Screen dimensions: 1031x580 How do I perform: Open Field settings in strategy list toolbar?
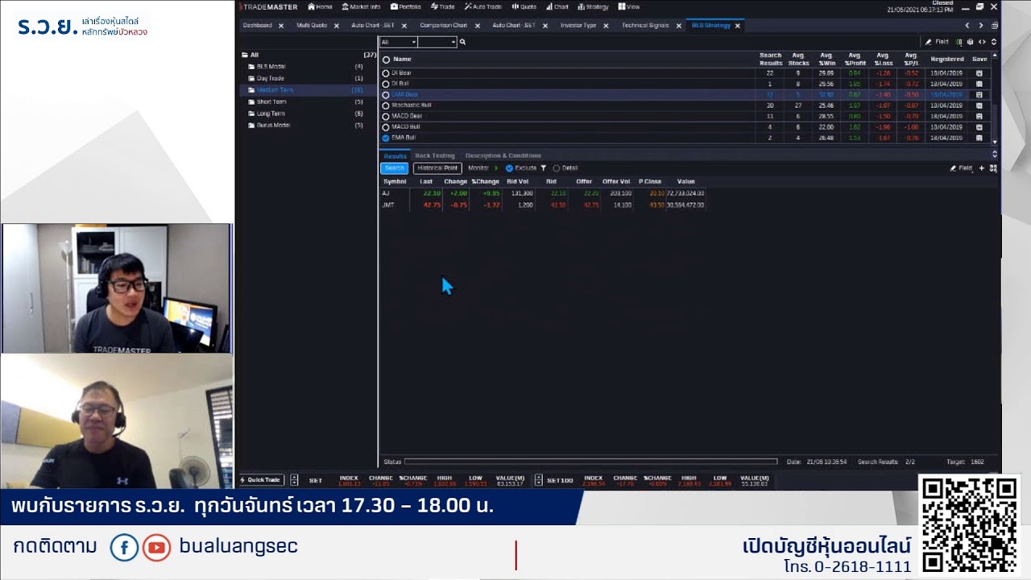click(938, 42)
